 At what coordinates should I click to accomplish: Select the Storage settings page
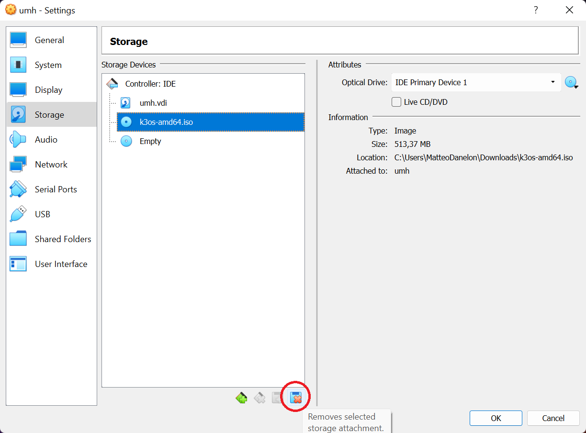coord(52,115)
